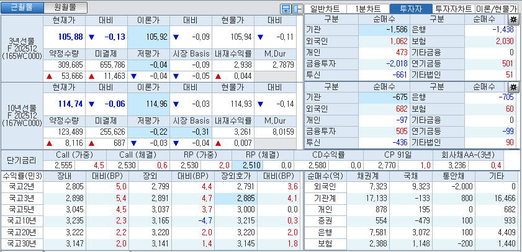This screenshot has width=522, height=252.
Task: Click the 증권 row label
Action: tap(325, 221)
